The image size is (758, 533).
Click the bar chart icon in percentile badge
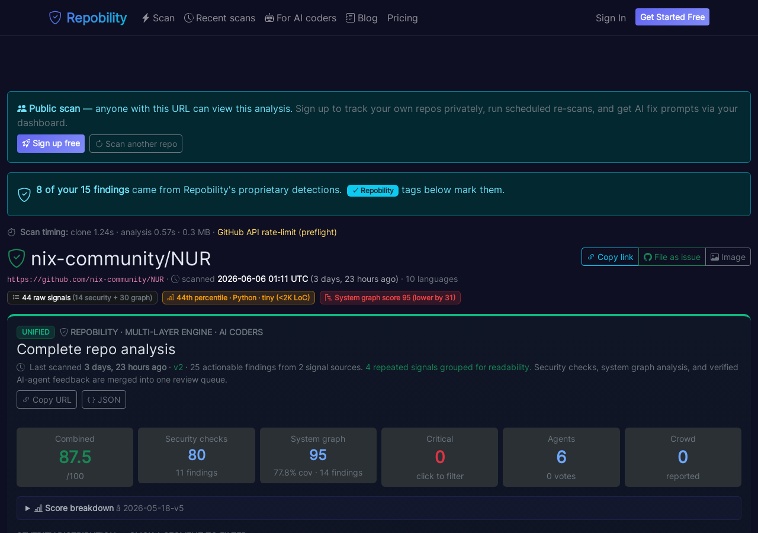[171, 297]
